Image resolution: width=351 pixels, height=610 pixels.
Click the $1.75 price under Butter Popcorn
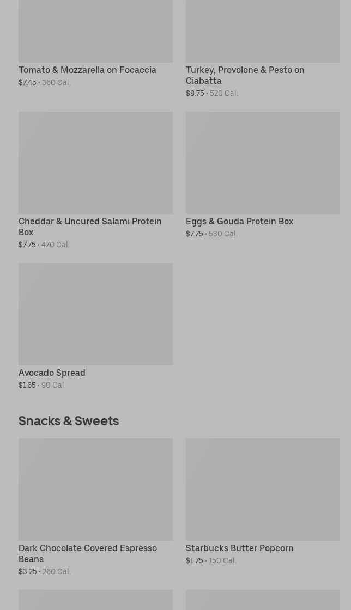[194, 561]
